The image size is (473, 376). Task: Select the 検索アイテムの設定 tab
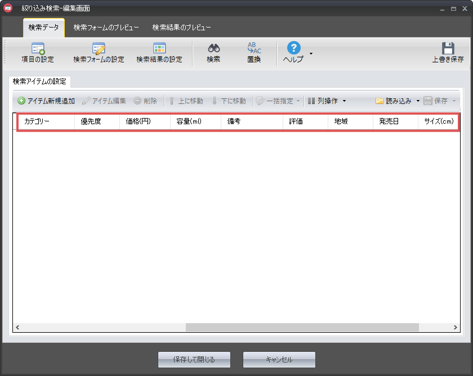[39, 81]
